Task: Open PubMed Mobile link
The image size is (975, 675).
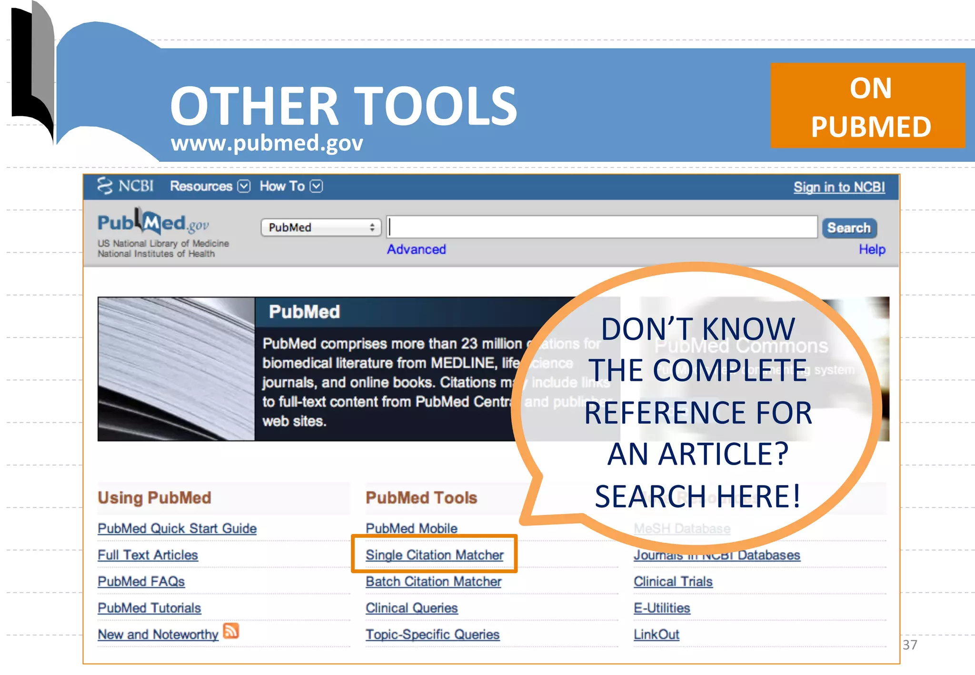Action: pyautogui.click(x=411, y=528)
